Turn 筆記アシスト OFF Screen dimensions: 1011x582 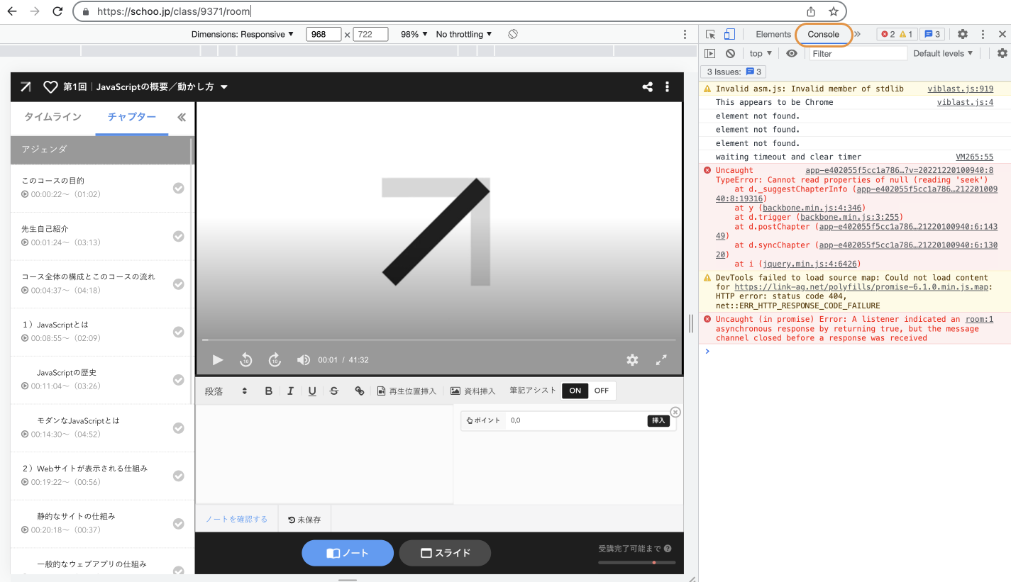(602, 391)
